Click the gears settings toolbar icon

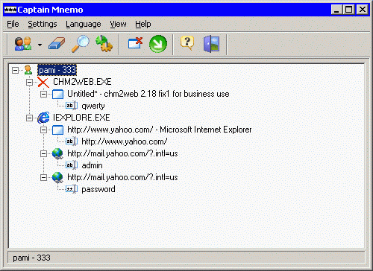pyautogui.click(x=104, y=44)
